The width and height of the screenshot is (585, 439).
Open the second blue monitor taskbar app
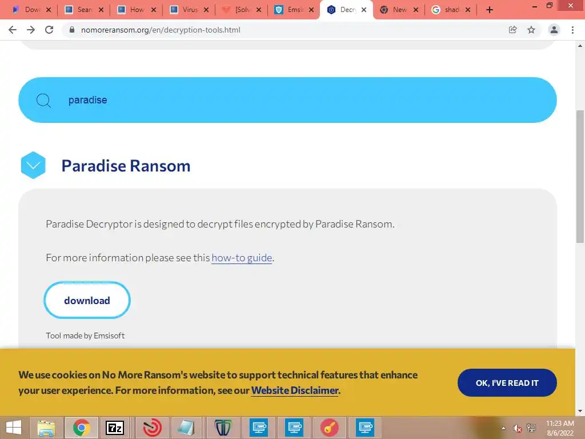pyautogui.click(x=294, y=428)
